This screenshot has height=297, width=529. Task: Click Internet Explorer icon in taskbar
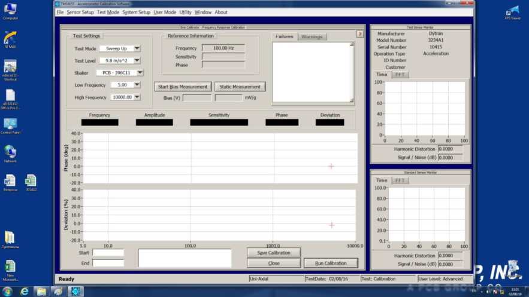pyautogui.click(x=25, y=291)
